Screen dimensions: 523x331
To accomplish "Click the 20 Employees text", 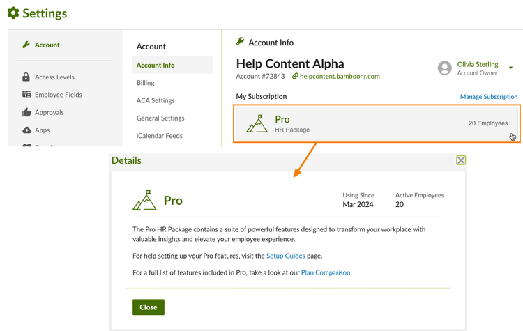I will [488, 123].
